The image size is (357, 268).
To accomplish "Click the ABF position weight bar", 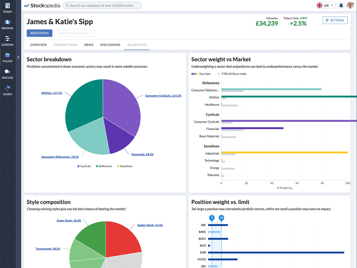I will tap(218, 225).
